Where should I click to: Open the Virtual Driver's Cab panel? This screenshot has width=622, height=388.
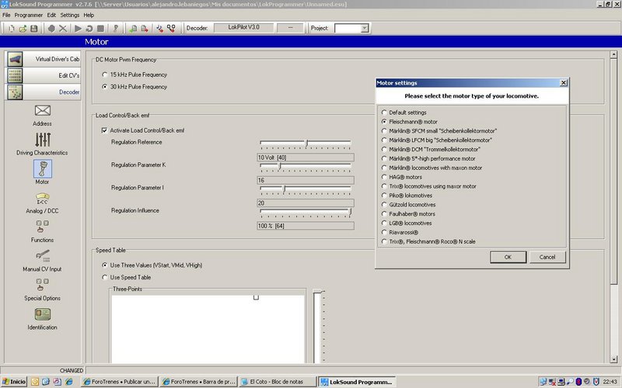point(44,59)
